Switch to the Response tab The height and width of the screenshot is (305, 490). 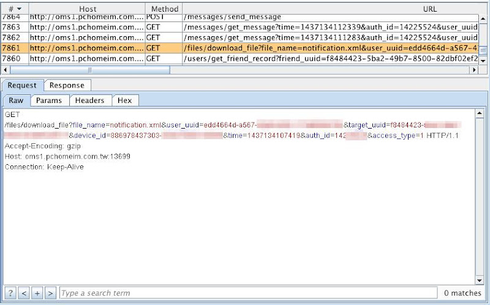point(67,85)
